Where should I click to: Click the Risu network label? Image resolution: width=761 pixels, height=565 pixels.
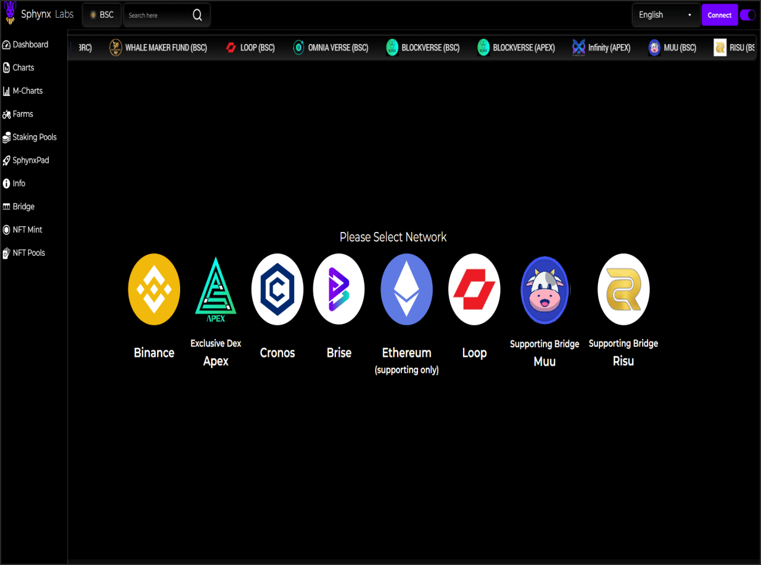pyautogui.click(x=624, y=361)
